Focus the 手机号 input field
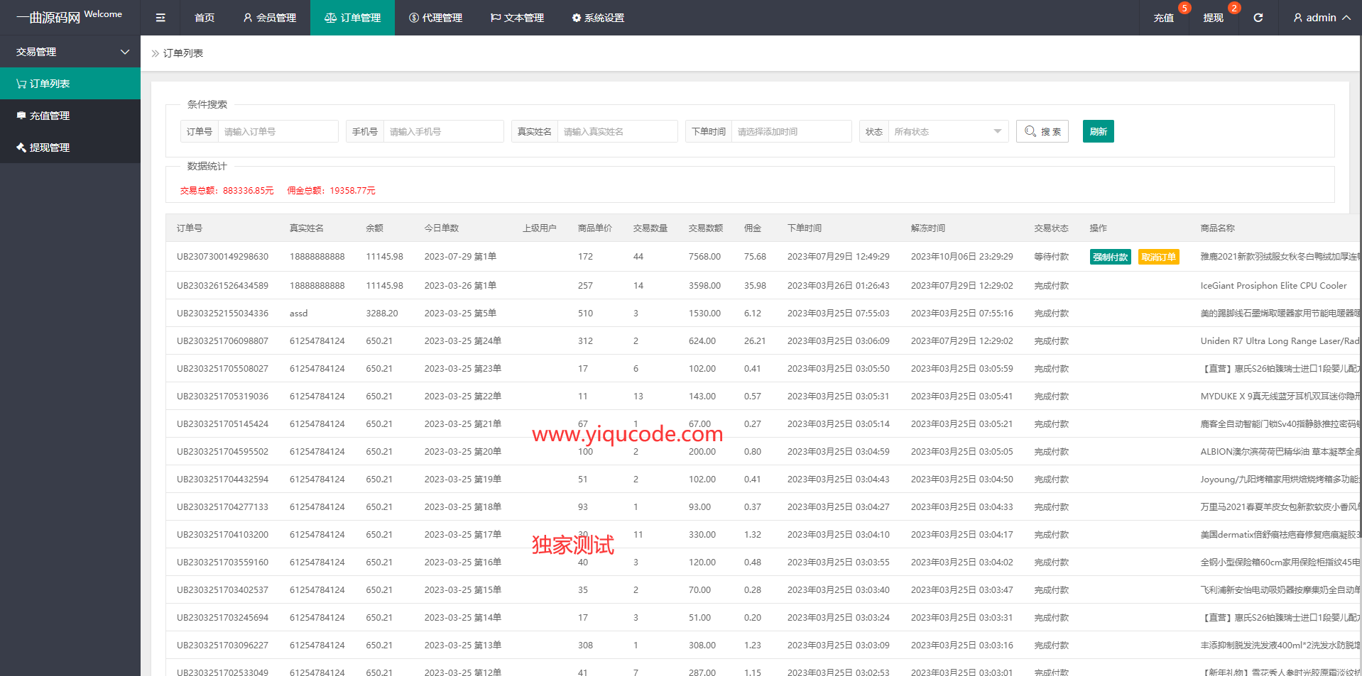 pyautogui.click(x=443, y=131)
